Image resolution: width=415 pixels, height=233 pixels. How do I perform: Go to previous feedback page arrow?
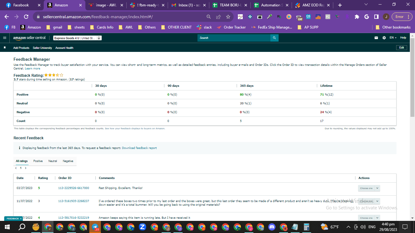16,168
